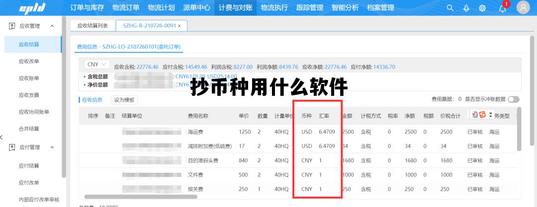Click 利润净额 value 8439.76
The width and height of the screenshot is (537, 207).
(x=289, y=67)
